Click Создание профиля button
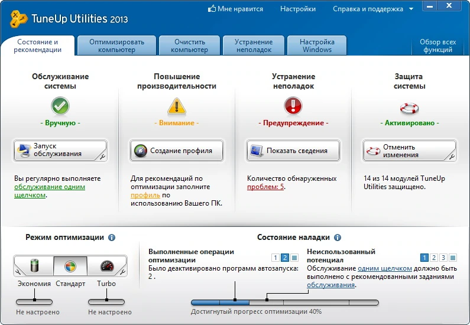The height and width of the screenshot is (325, 470). pos(177,150)
